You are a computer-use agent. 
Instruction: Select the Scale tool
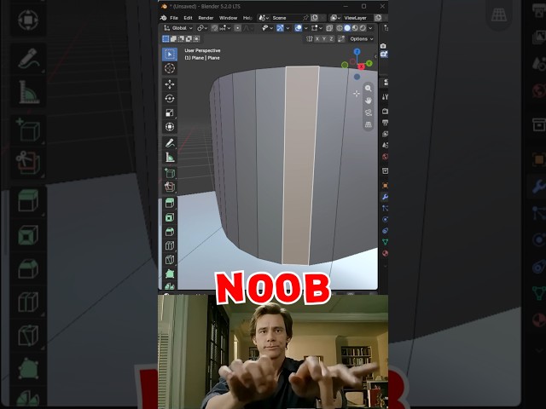(170, 112)
